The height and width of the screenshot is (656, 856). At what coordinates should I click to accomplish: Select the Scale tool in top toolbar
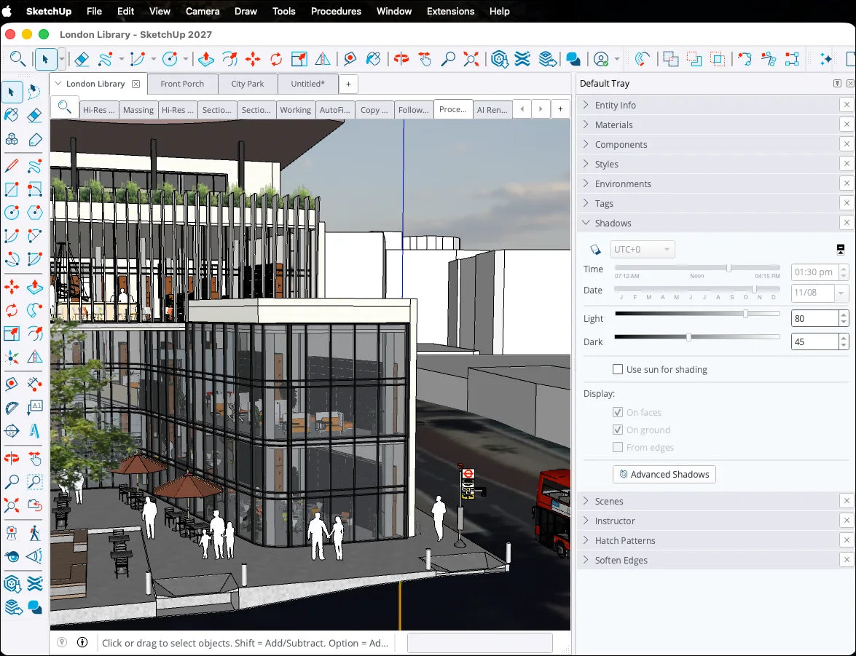coord(299,59)
